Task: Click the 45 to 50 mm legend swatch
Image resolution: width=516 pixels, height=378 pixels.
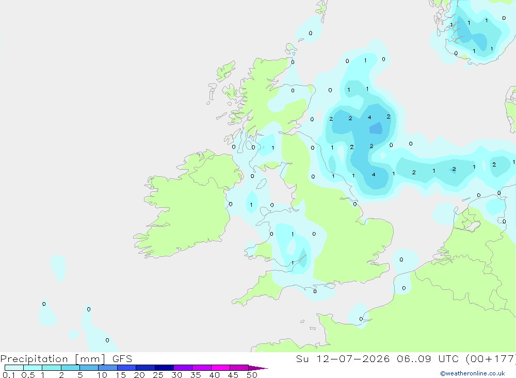Action: (239, 368)
